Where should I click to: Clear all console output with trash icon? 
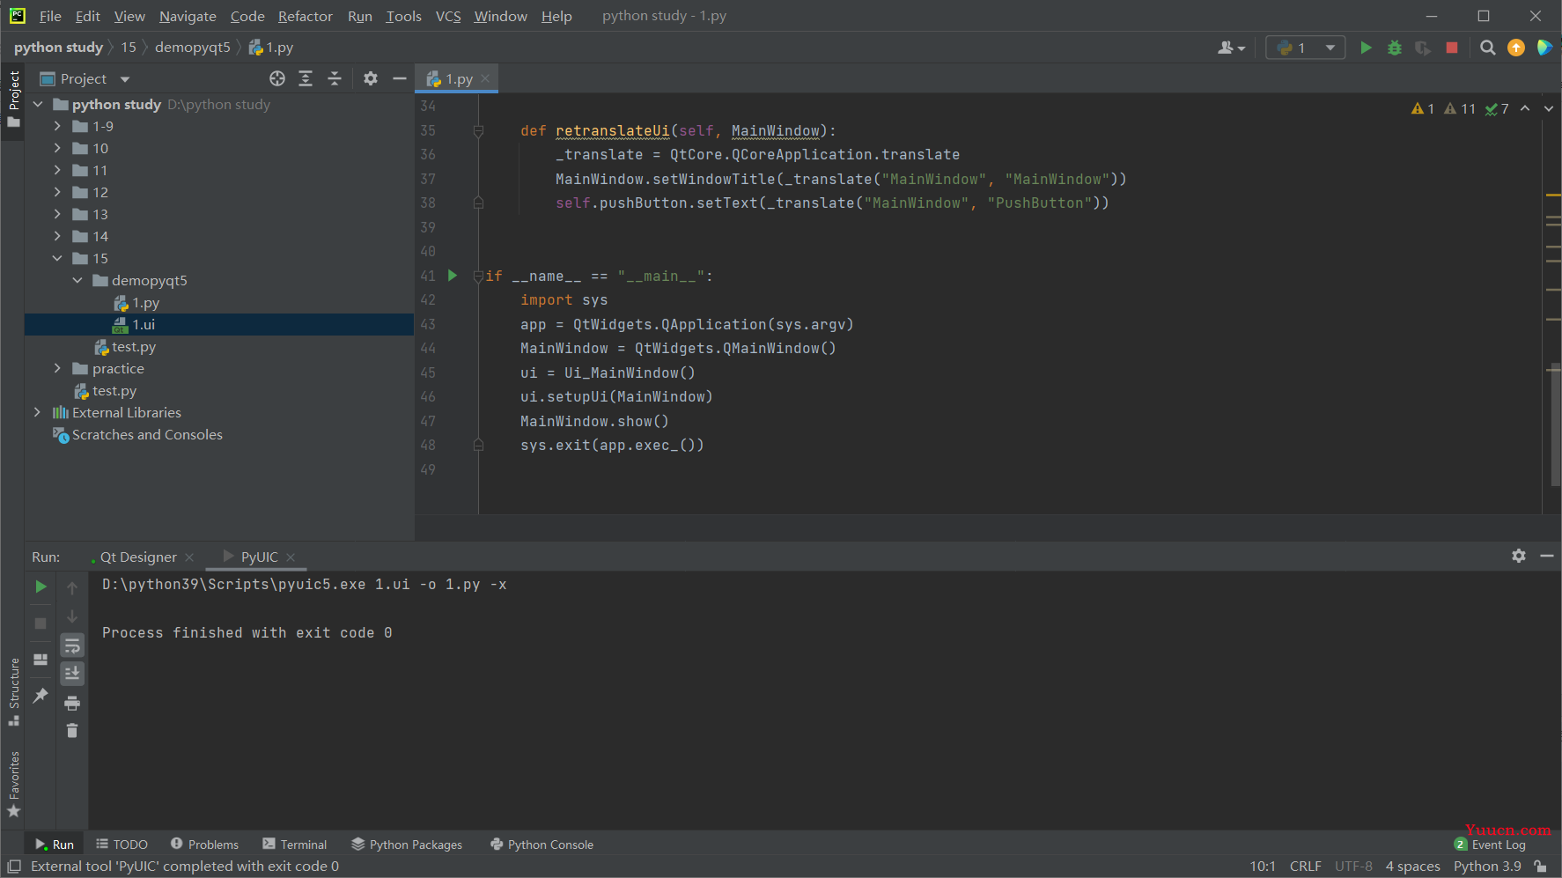click(72, 731)
